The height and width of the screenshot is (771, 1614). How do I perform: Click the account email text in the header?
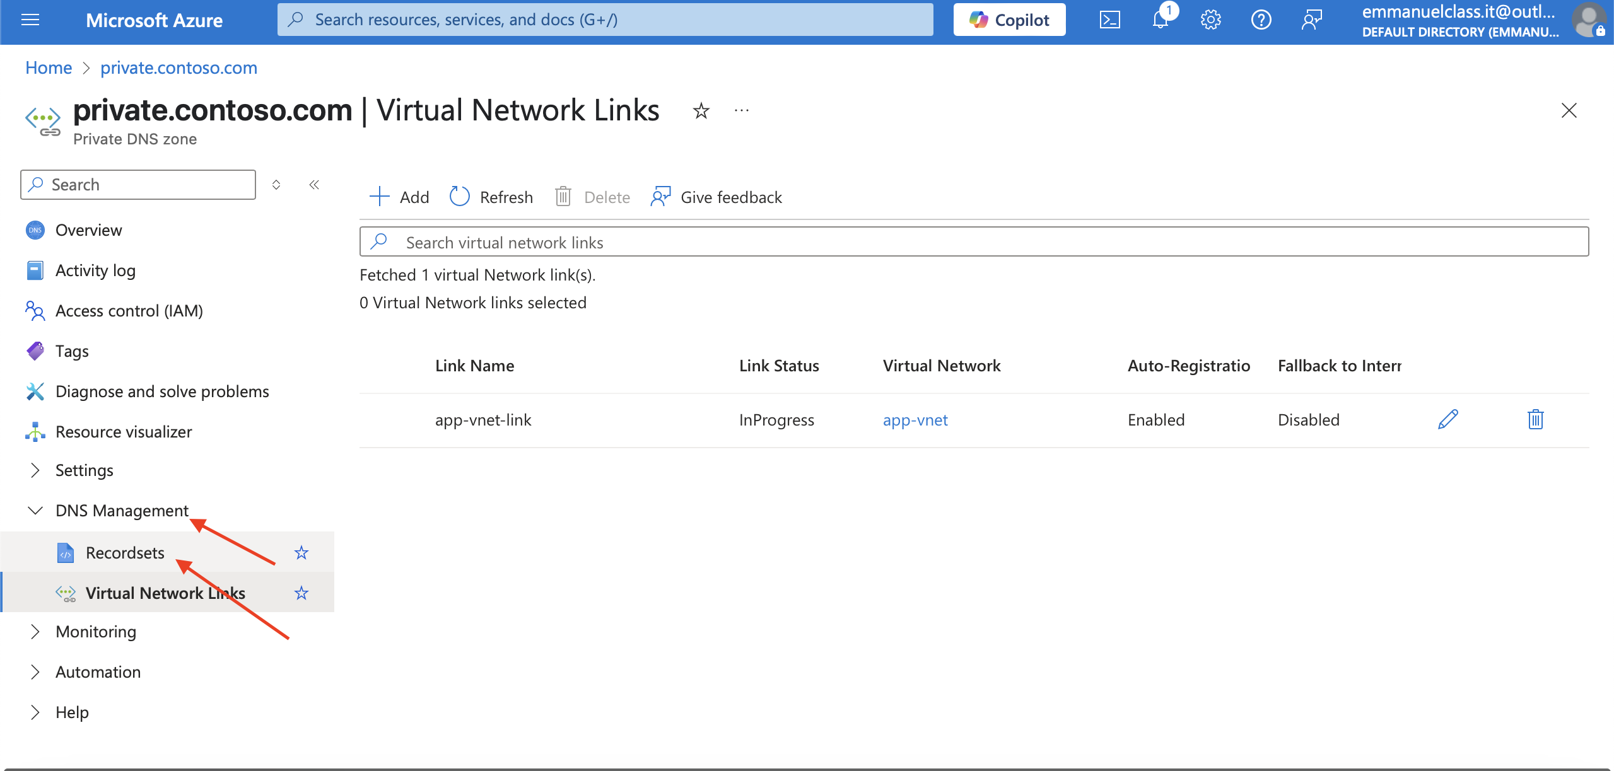[1458, 11]
